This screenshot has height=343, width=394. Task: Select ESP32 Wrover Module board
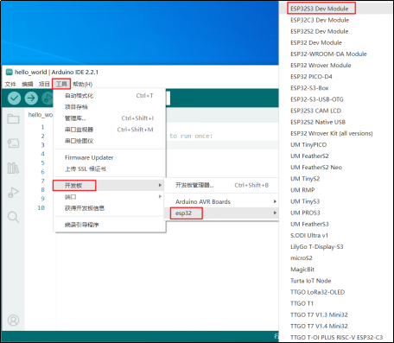tap(336, 66)
